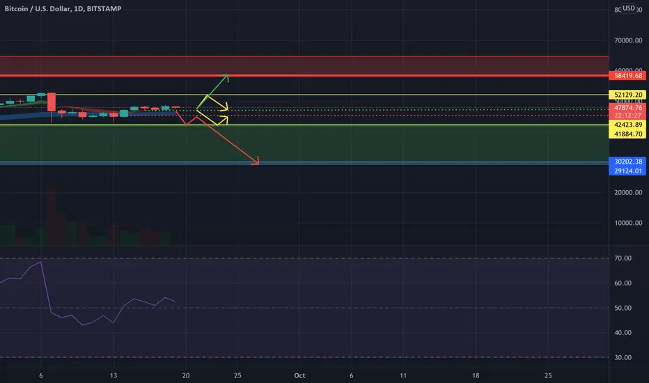Image resolution: width=649 pixels, height=383 pixels.
Task: Click the 30202.38 blue price label
Action: [x=627, y=162]
